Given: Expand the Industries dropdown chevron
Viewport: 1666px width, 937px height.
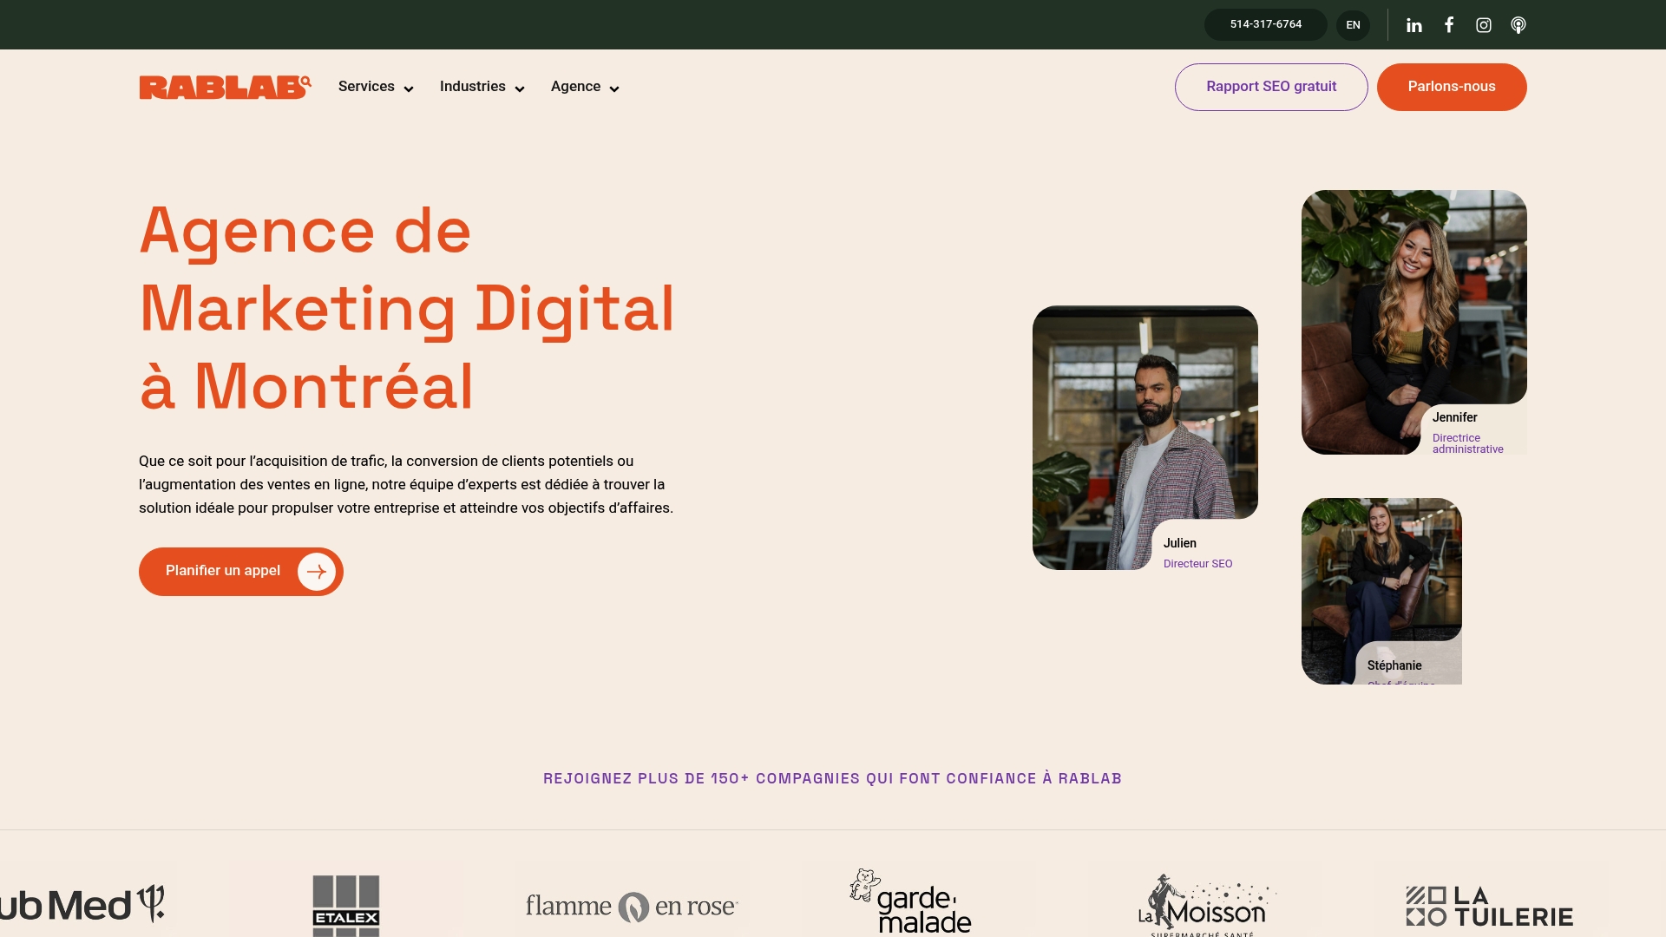Looking at the screenshot, I should [520, 89].
